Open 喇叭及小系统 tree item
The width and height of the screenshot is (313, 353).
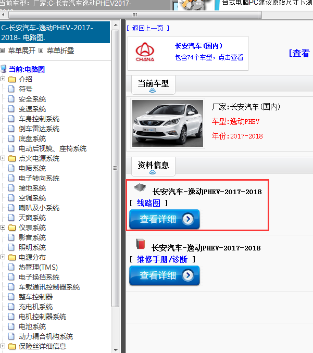[x=39, y=208]
